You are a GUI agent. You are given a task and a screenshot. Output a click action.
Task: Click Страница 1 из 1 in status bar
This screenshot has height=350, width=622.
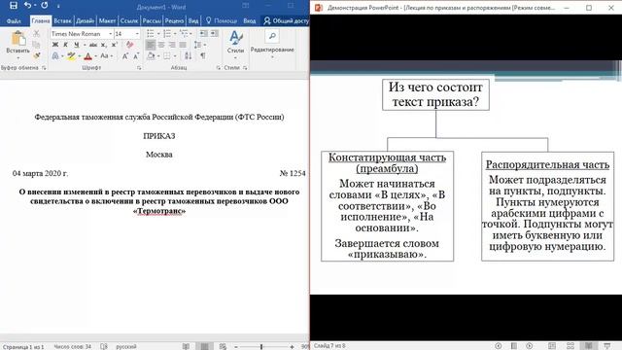tap(23, 346)
